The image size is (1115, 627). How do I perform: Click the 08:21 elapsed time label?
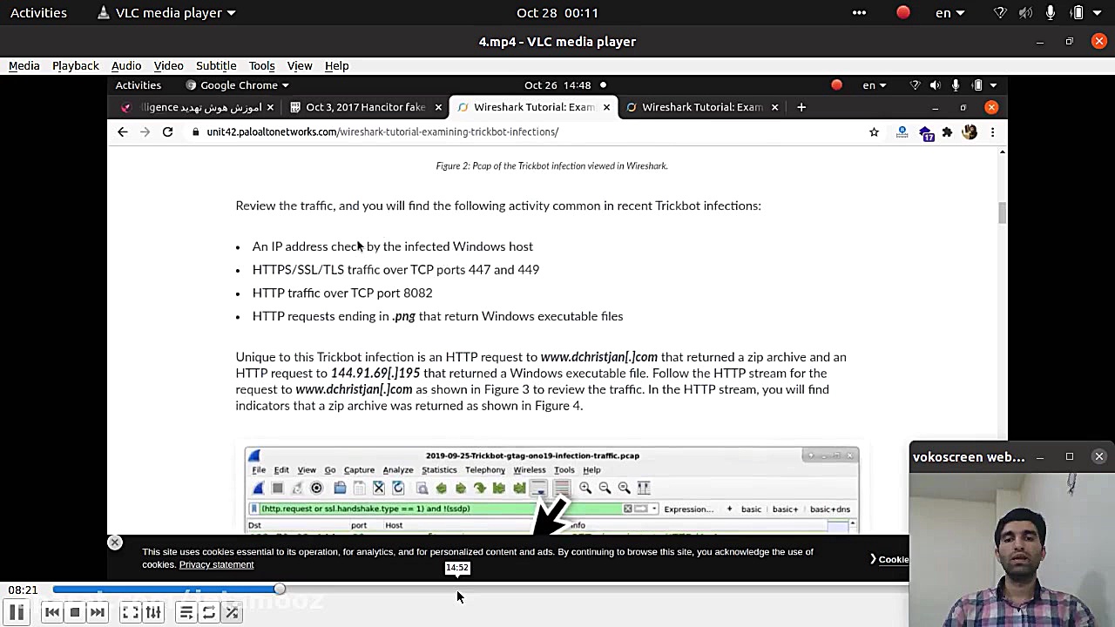tap(24, 590)
